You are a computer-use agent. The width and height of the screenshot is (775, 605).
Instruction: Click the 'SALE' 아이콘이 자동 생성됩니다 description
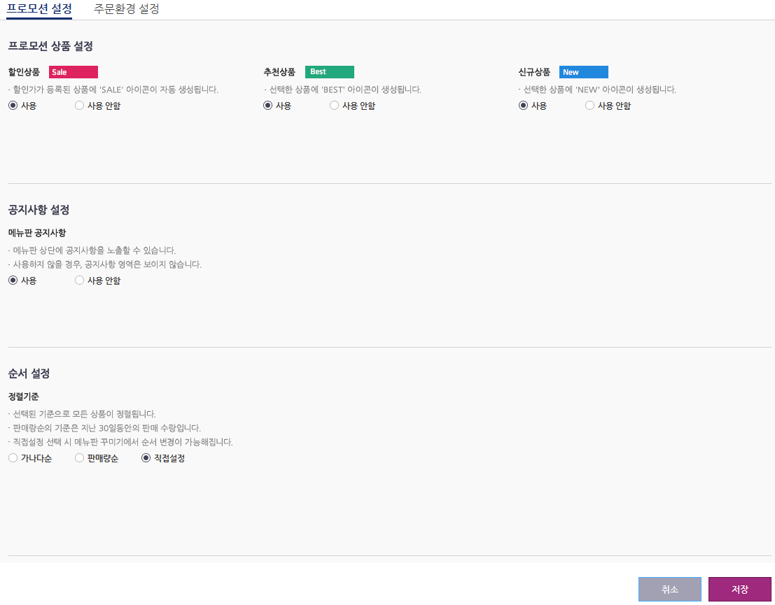113,90
